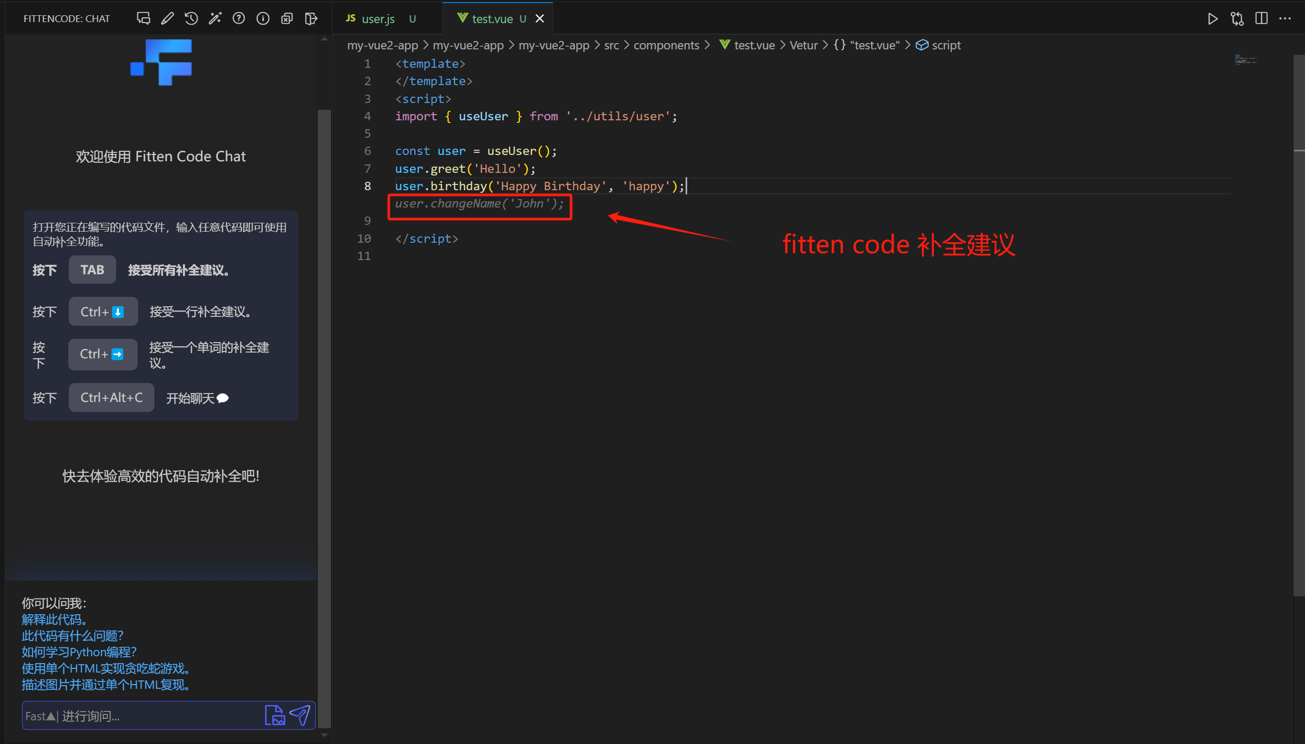Split the editor right
Screen dimensions: 1305x744
[x=1261, y=18]
